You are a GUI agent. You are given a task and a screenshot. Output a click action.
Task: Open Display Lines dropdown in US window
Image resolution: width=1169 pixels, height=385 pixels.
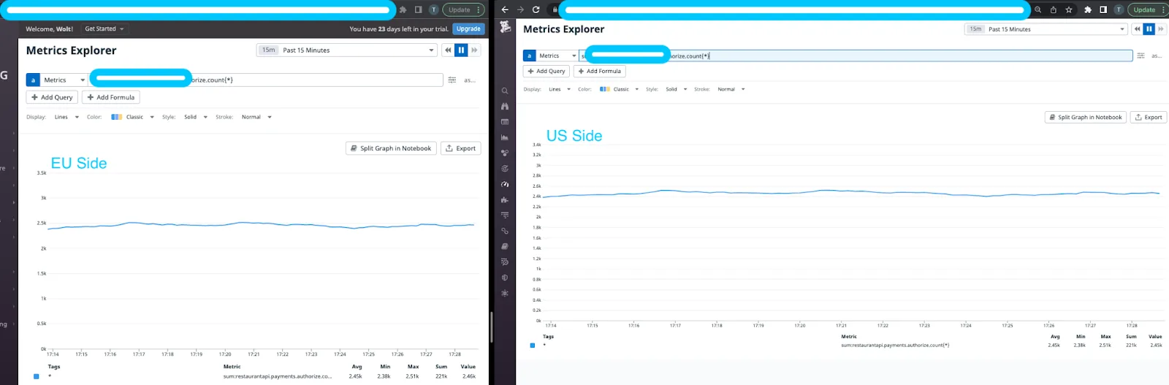(x=559, y=89)
